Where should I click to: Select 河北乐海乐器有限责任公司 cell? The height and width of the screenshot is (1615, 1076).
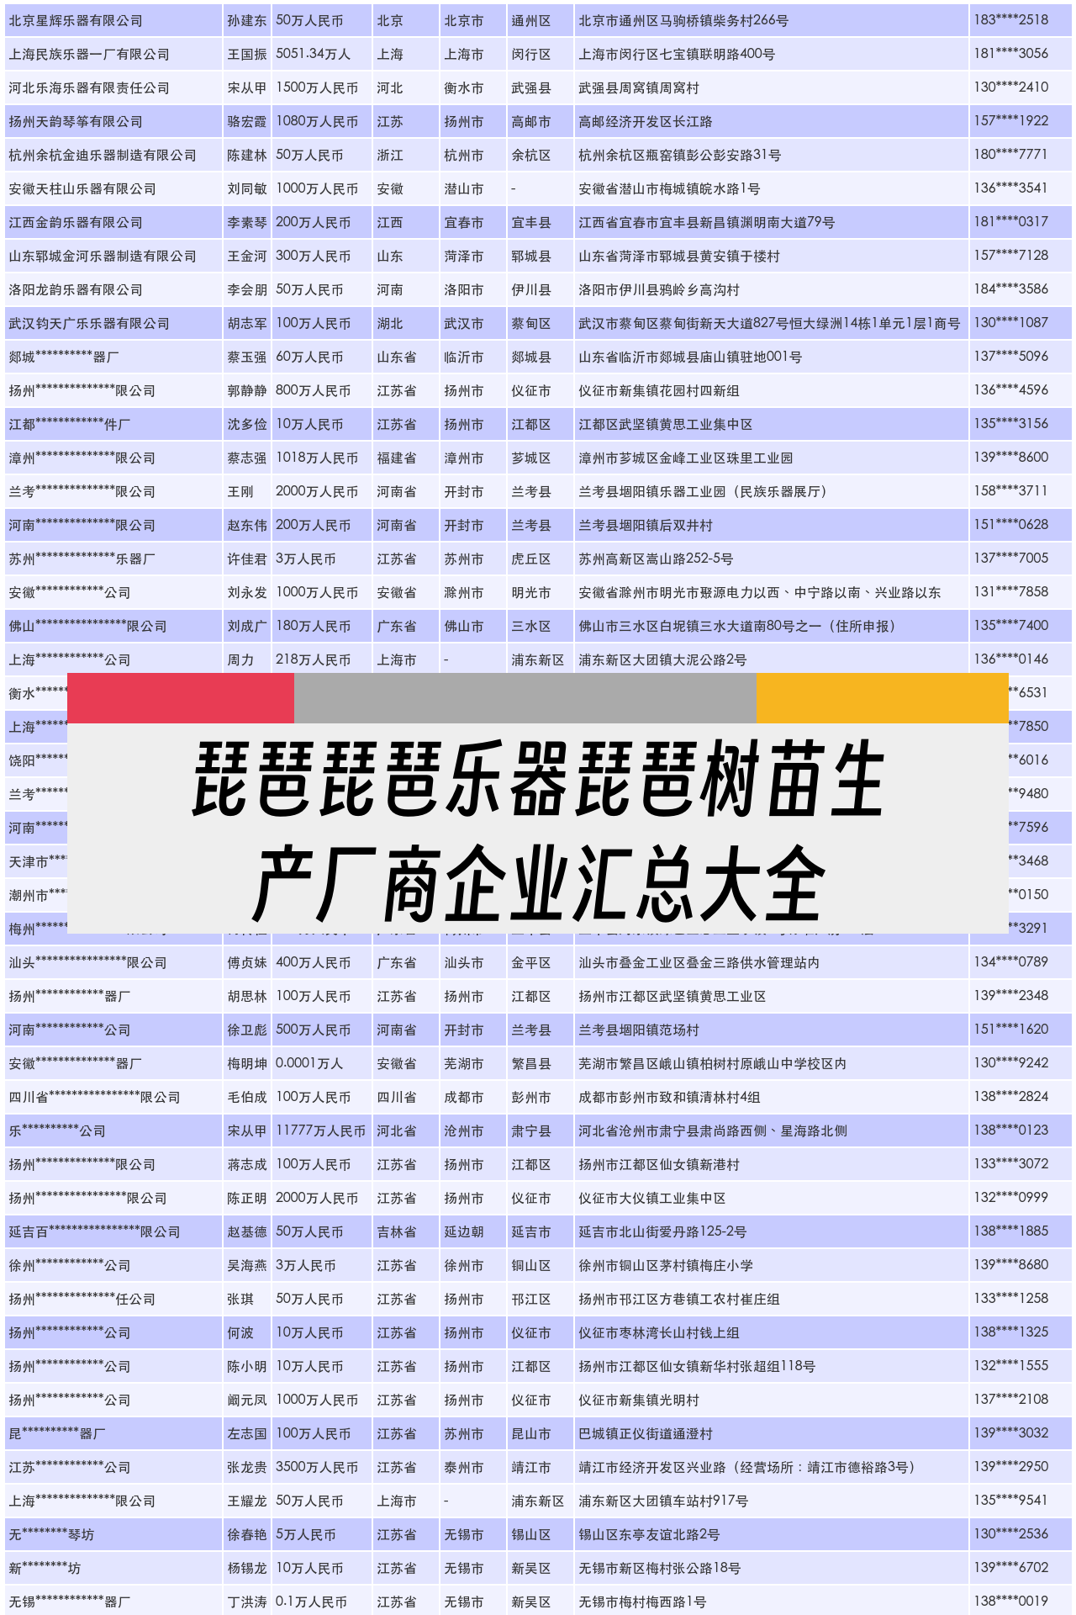(x=89, y=87)
